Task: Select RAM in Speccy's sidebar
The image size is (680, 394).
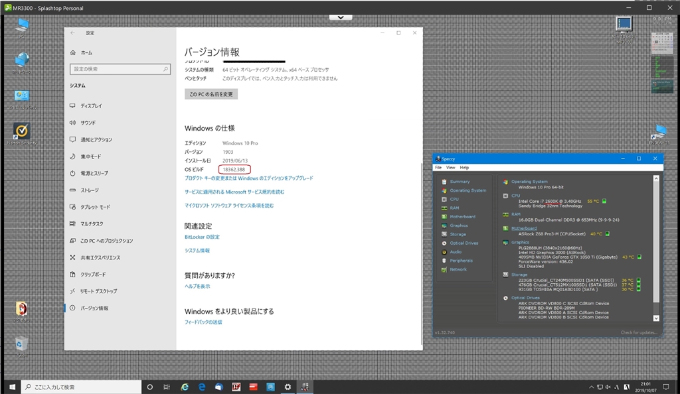Action: [454, 208]
